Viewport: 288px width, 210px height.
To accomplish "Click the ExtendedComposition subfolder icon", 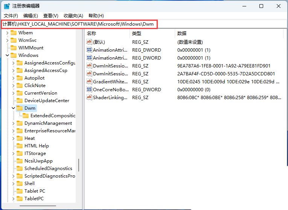I will pos(26,116).
